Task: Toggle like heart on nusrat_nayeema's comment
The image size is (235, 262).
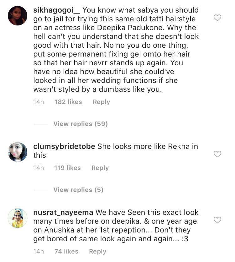Action: (x=217, y=220)
